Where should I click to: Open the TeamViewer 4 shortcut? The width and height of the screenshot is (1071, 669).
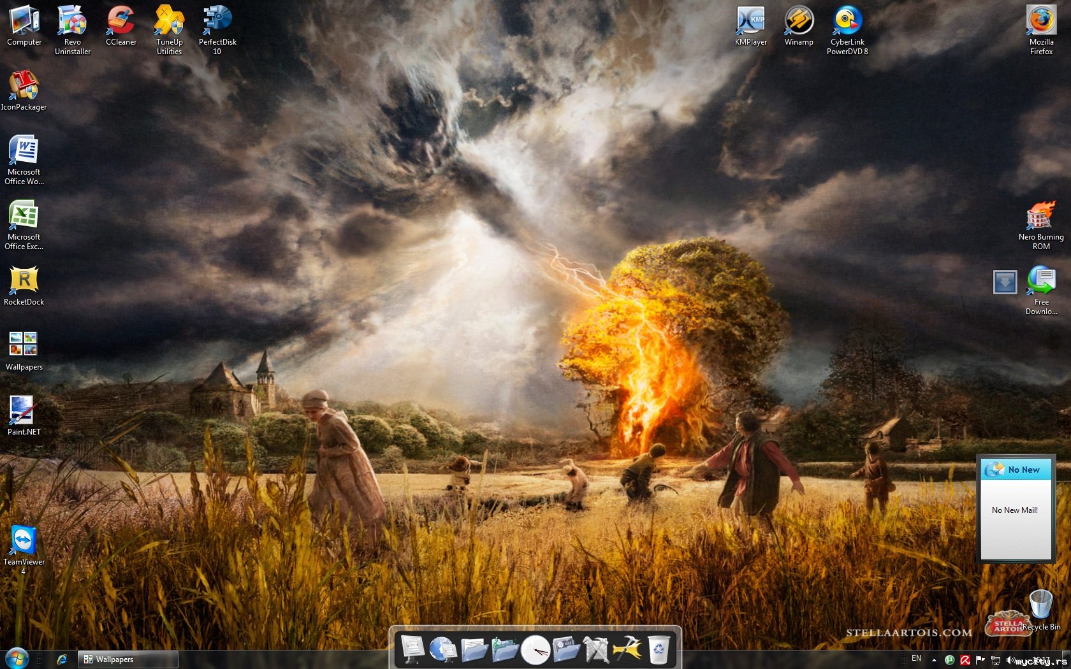point(24,550)
